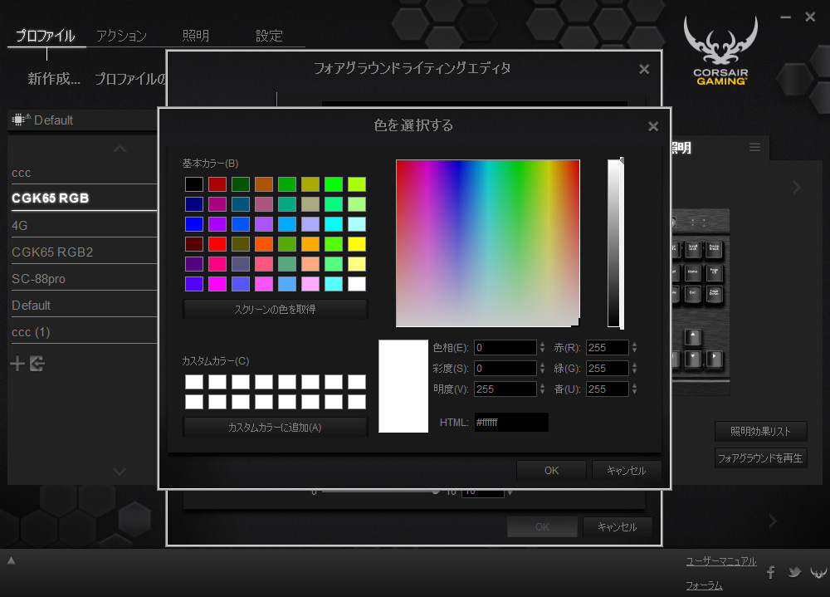Screen dimensions: 830x597
Task: Pick the pure blue swatch in third row
Action: coord(194,224)
